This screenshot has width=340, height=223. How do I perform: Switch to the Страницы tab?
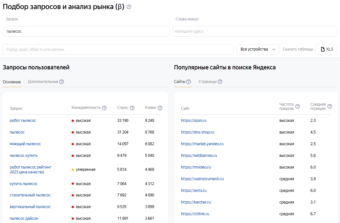click(x=207, y=82)
